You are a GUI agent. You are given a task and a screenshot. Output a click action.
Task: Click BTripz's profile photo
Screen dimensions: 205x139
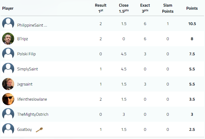(x=8, y=39)
